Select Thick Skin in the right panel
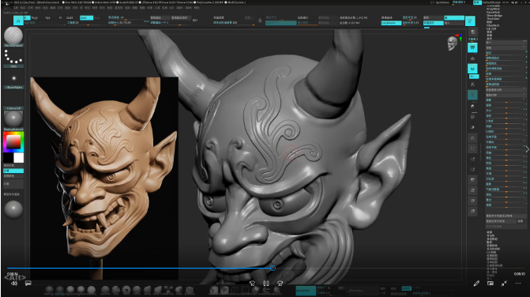530x297 pixels. (492, 19)
